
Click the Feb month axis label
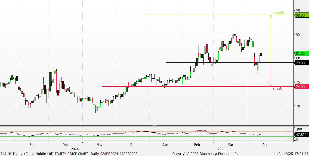197,145
